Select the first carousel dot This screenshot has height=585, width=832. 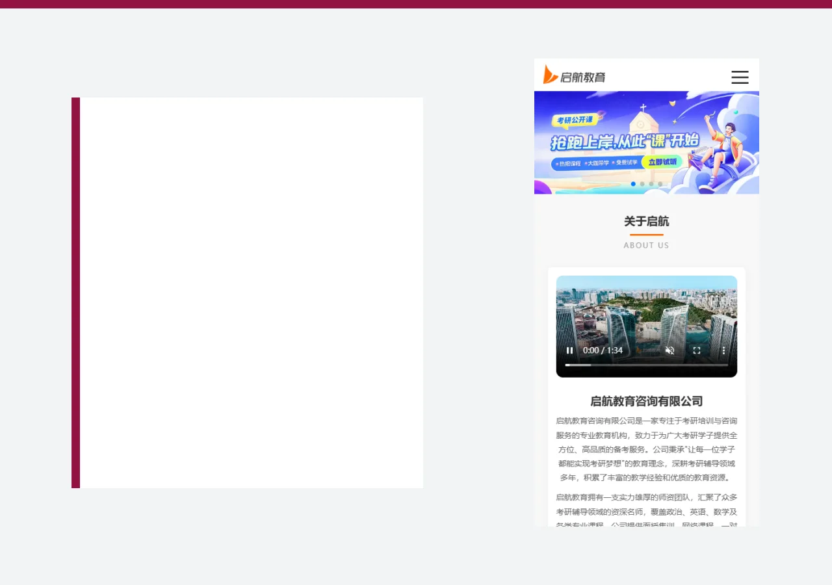pyautogui.click(x=633, y=184)
